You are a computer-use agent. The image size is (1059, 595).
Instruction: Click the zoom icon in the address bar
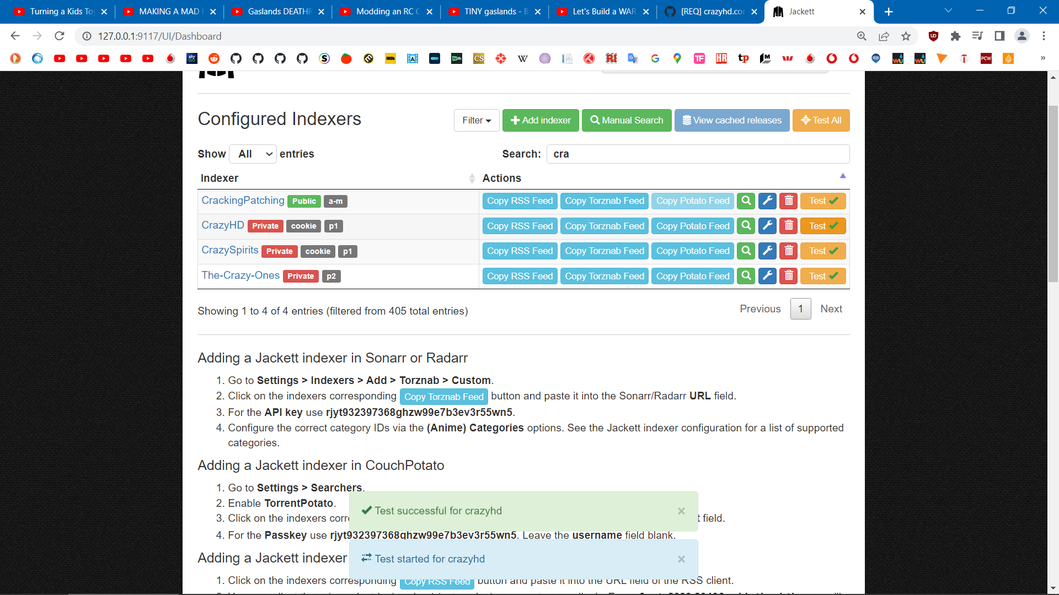point(861,36)
